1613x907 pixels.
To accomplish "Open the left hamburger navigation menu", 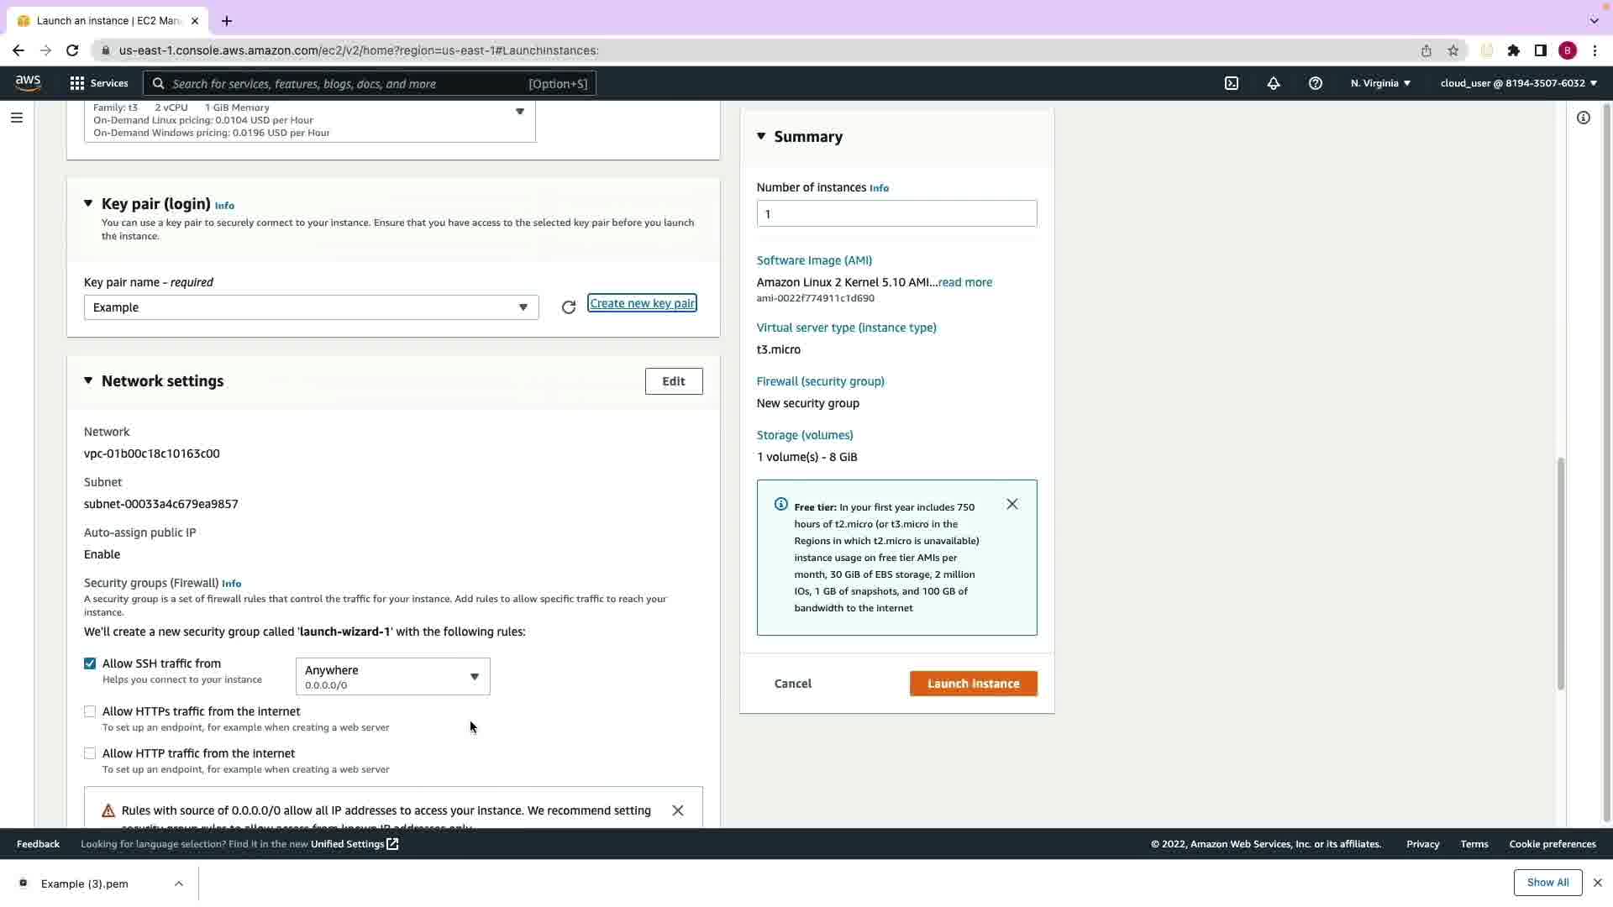I will [17, 118].
